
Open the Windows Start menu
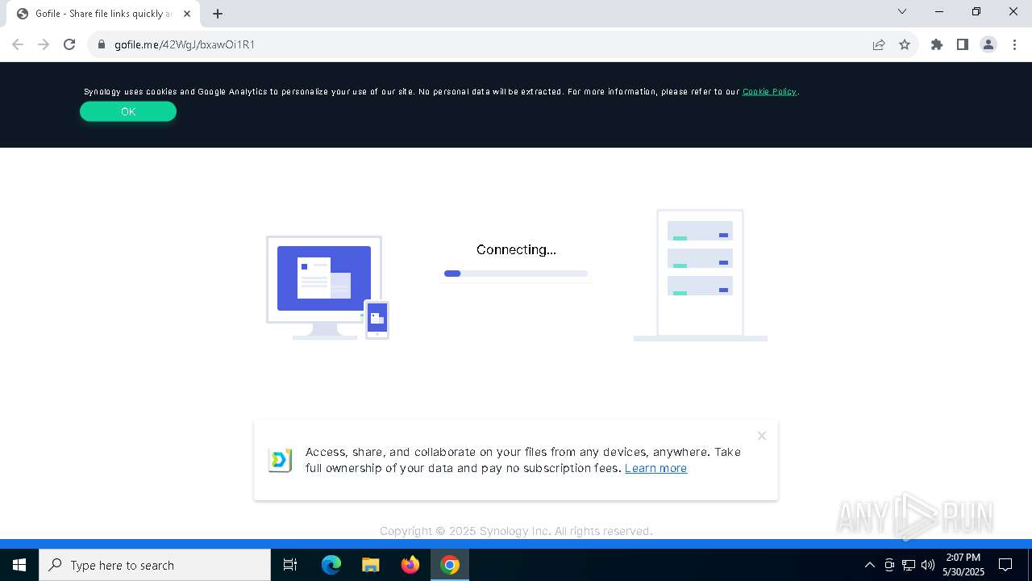coord(19,565)
